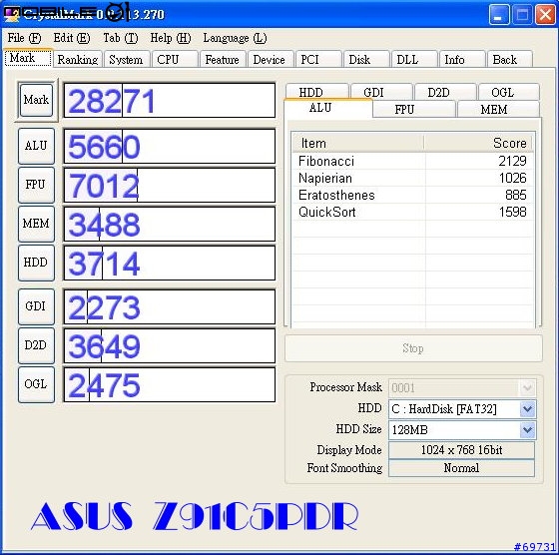Switch to the CPU tab
559x555 pixels.
(175, 59)
